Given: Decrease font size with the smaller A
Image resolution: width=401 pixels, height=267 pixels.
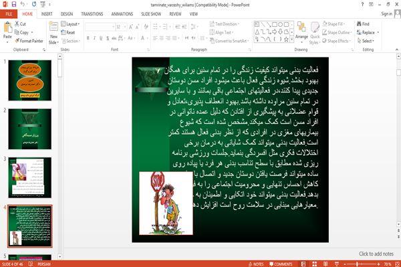Looking at the screenshot, I should [x=137, y=27].
